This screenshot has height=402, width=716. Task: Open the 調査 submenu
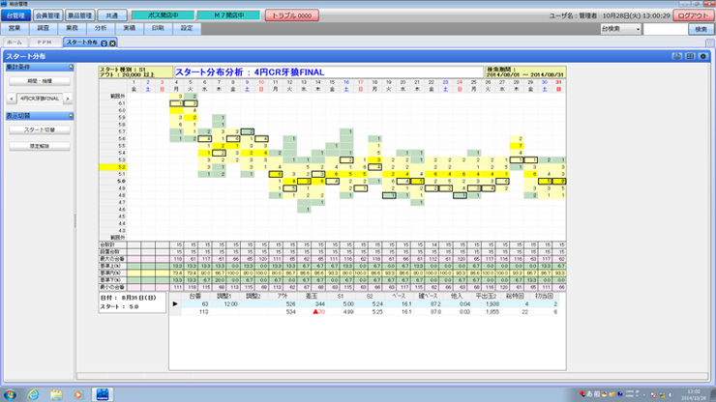point(44,28)
